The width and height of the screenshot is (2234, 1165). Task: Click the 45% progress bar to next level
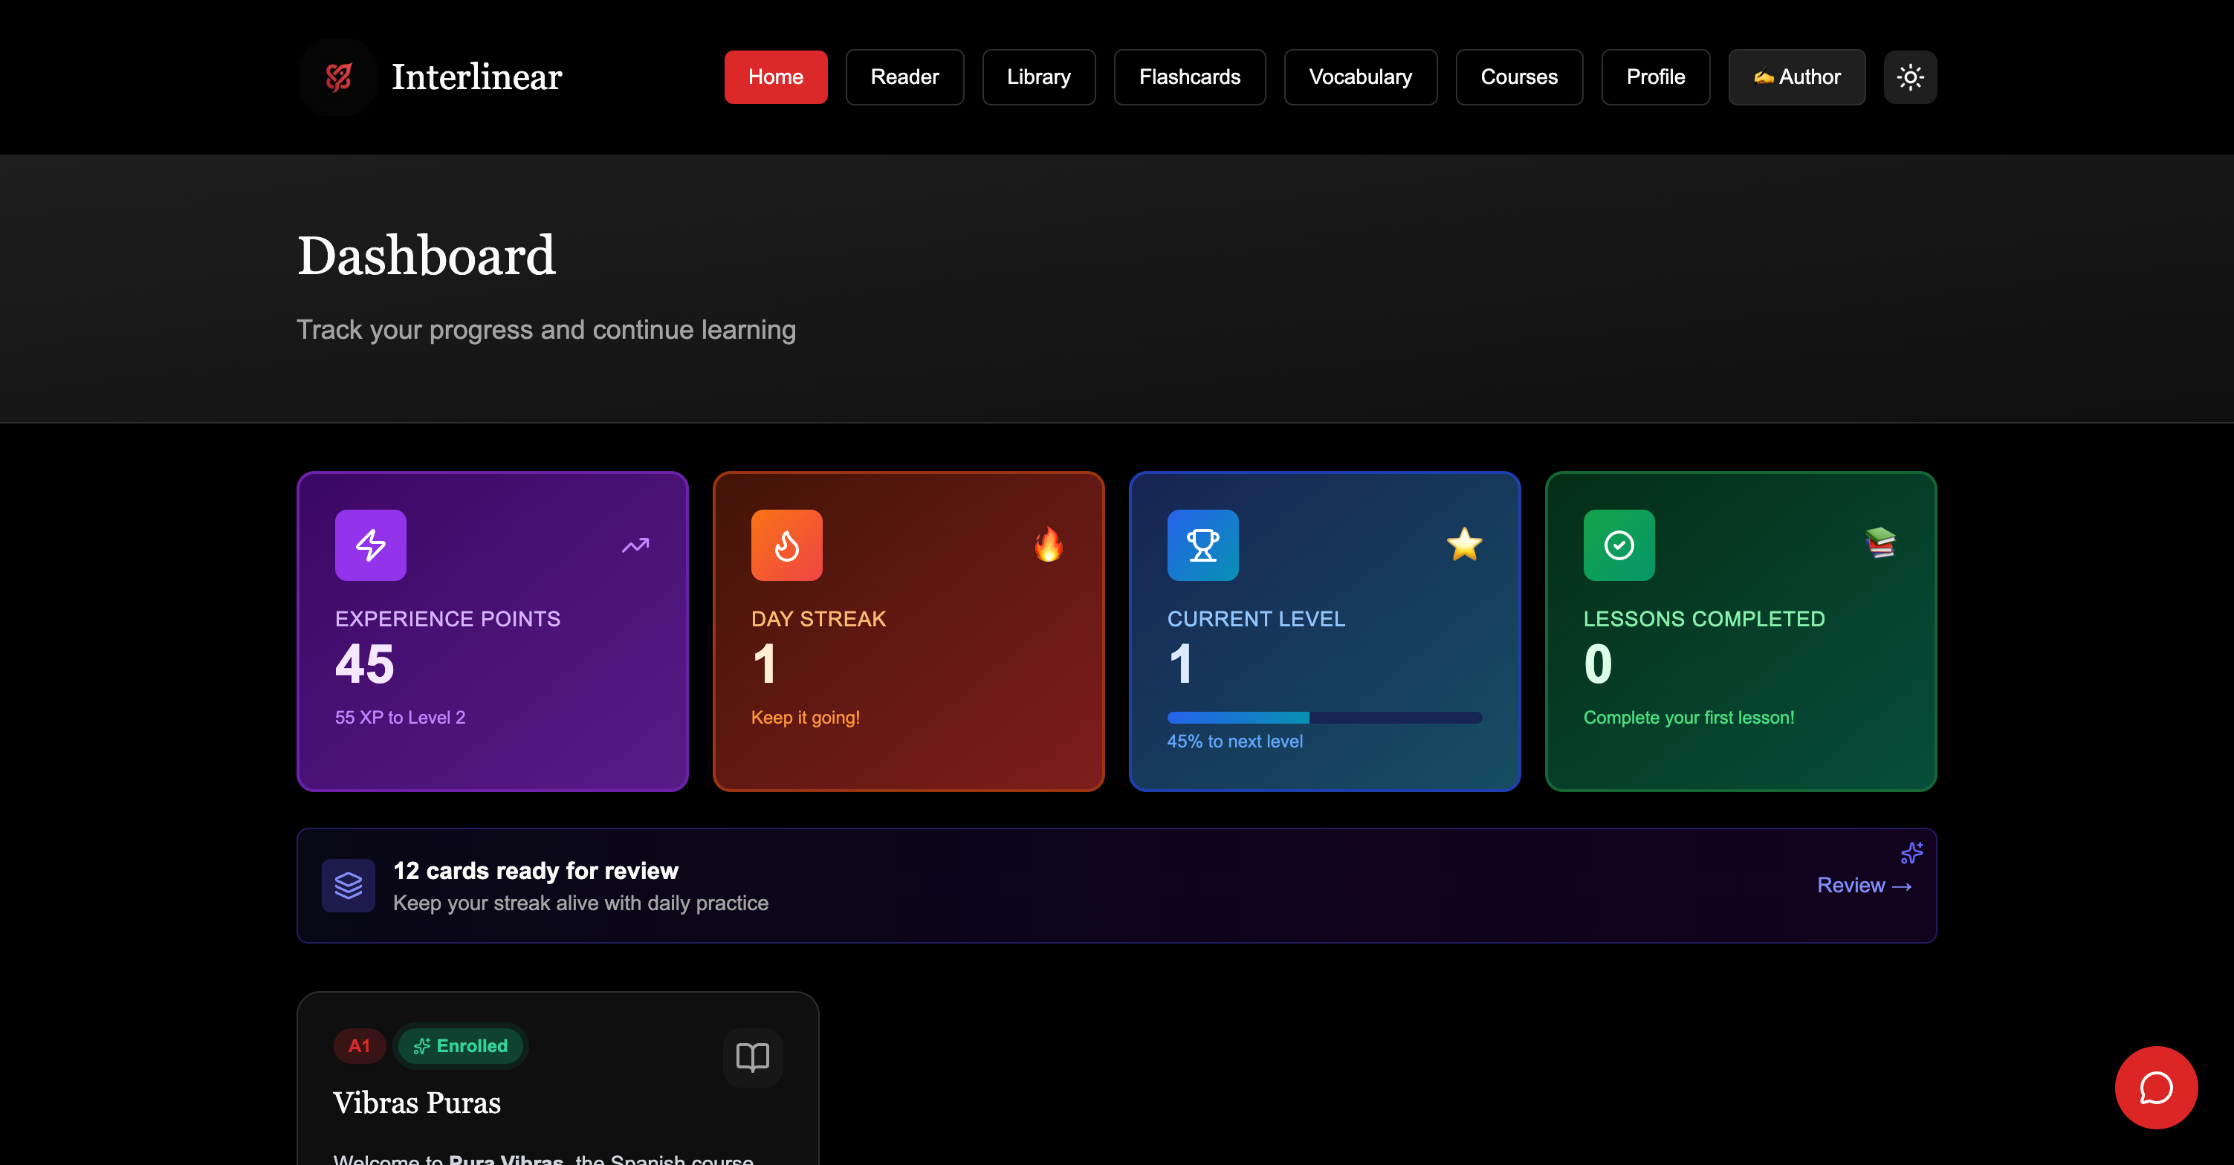pos(1324,717)
